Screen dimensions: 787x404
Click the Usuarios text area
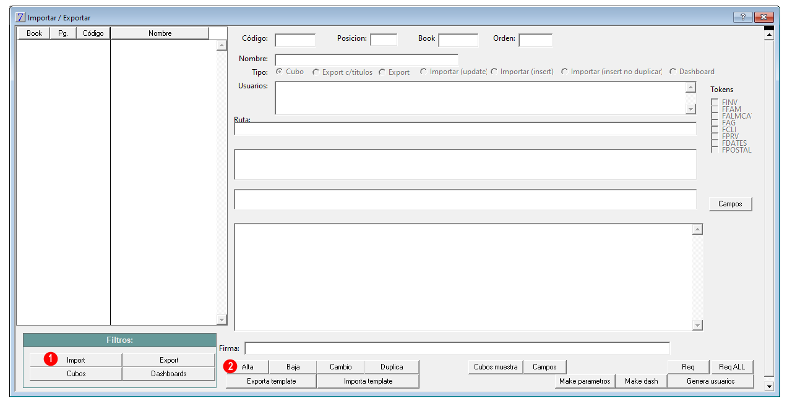[480, 98]
